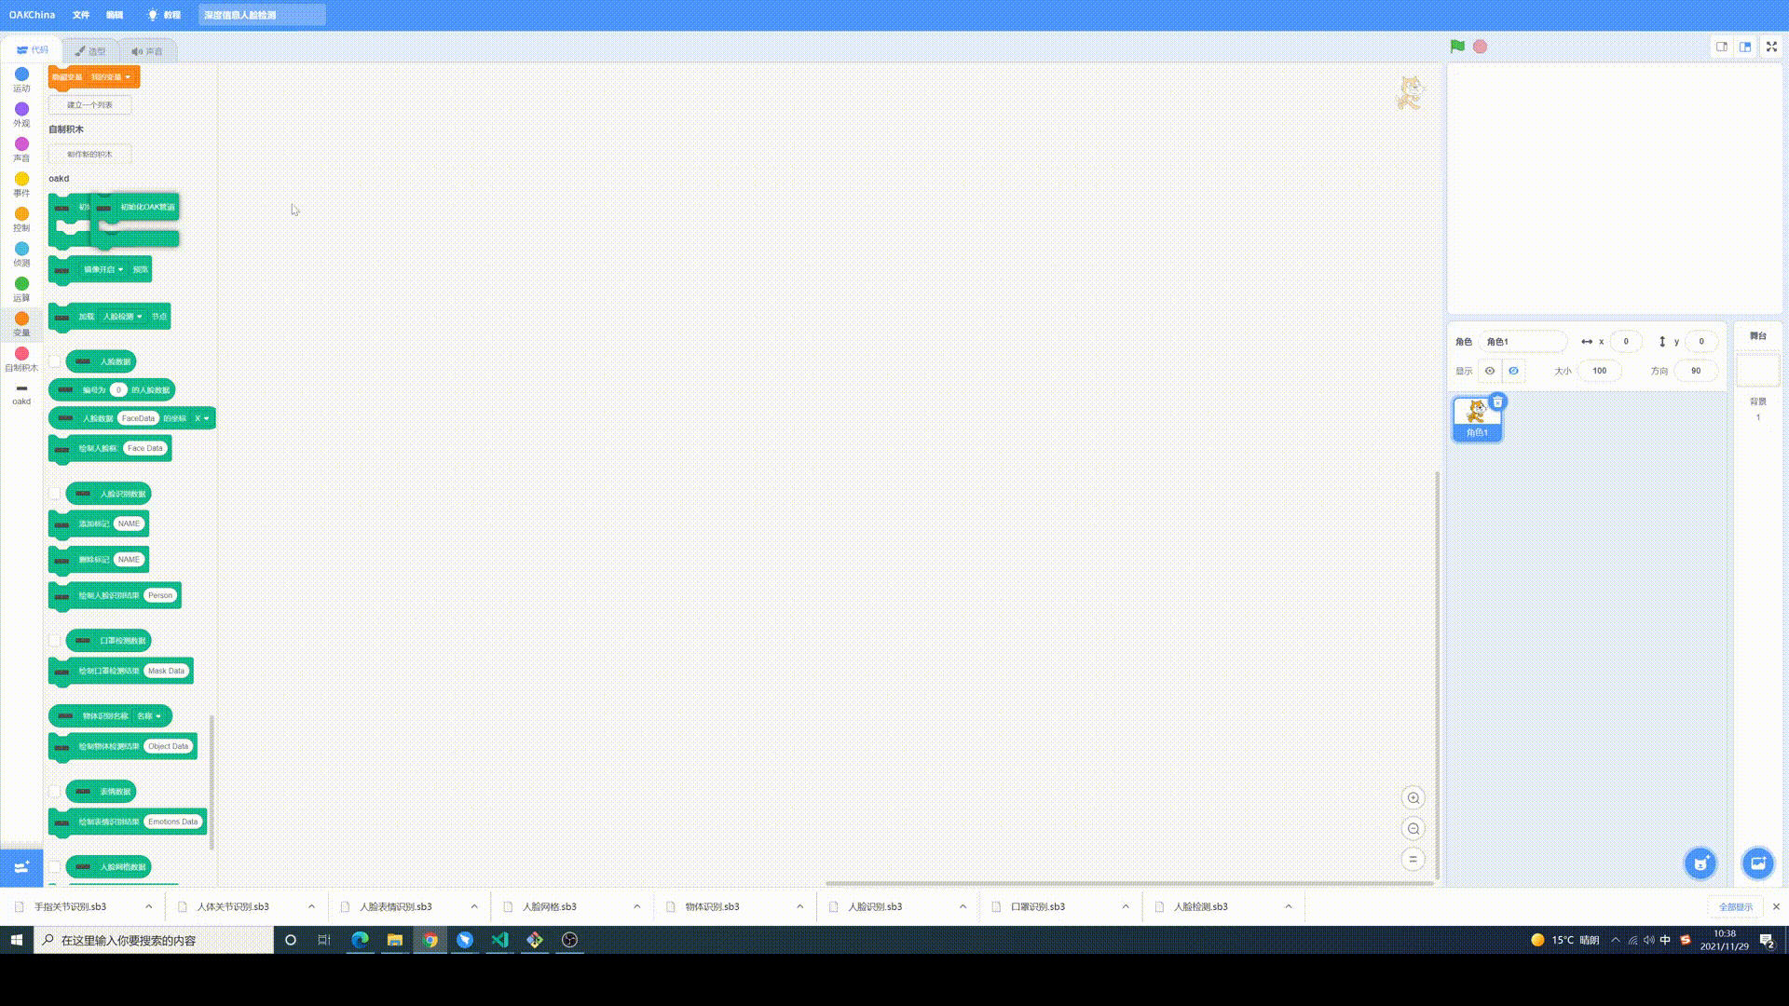Enter fullscreen stage mode
The width and height of the screenshot is (1789, 1006).
[1771, 47]
